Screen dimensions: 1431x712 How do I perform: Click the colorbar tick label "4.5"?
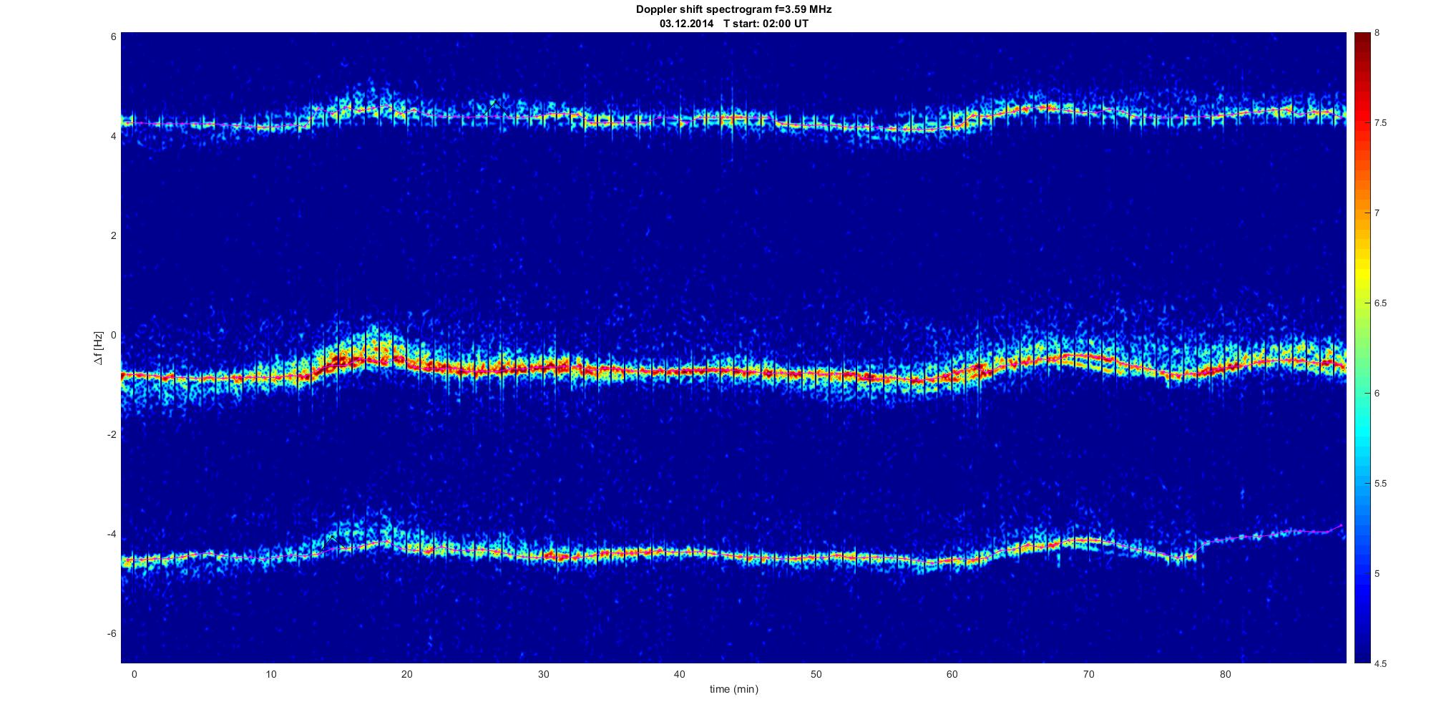coord(1381,664)
